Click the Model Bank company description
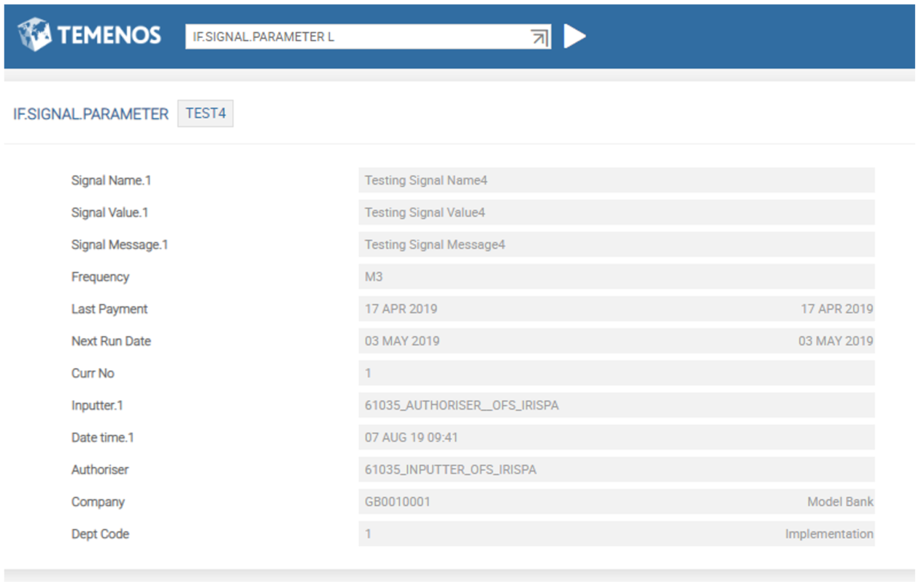This screenshot has width=921, height=587. [840, 502]
